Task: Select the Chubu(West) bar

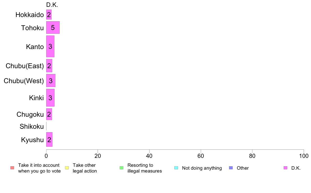Action: pyautogui.click(x=51, y=81)
